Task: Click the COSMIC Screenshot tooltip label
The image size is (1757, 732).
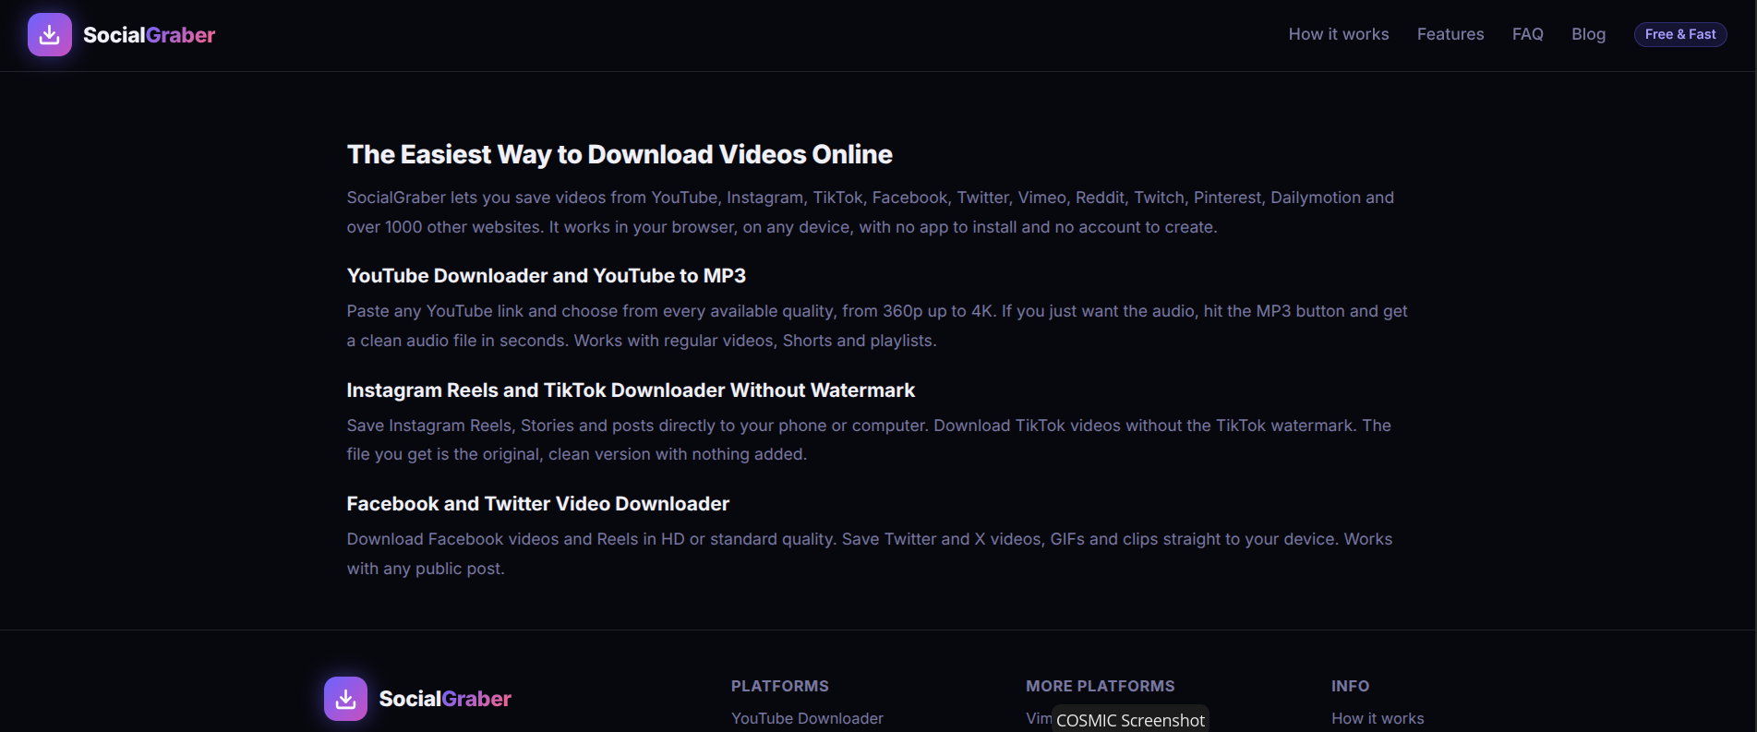Action: [1130, 720]
